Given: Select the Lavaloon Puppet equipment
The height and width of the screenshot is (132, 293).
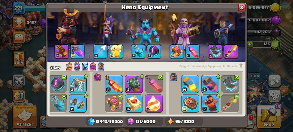Looking at the screenshot, I should click(x=134, y=84).
